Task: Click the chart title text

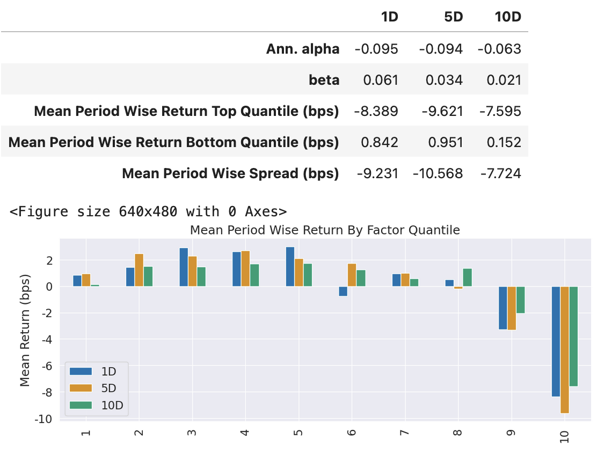Action: [325, 230]
